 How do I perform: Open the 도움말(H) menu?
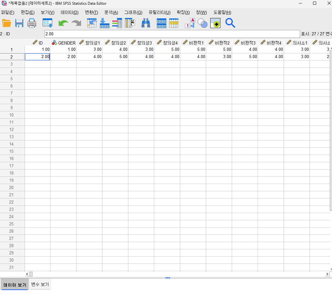point(222,13)
